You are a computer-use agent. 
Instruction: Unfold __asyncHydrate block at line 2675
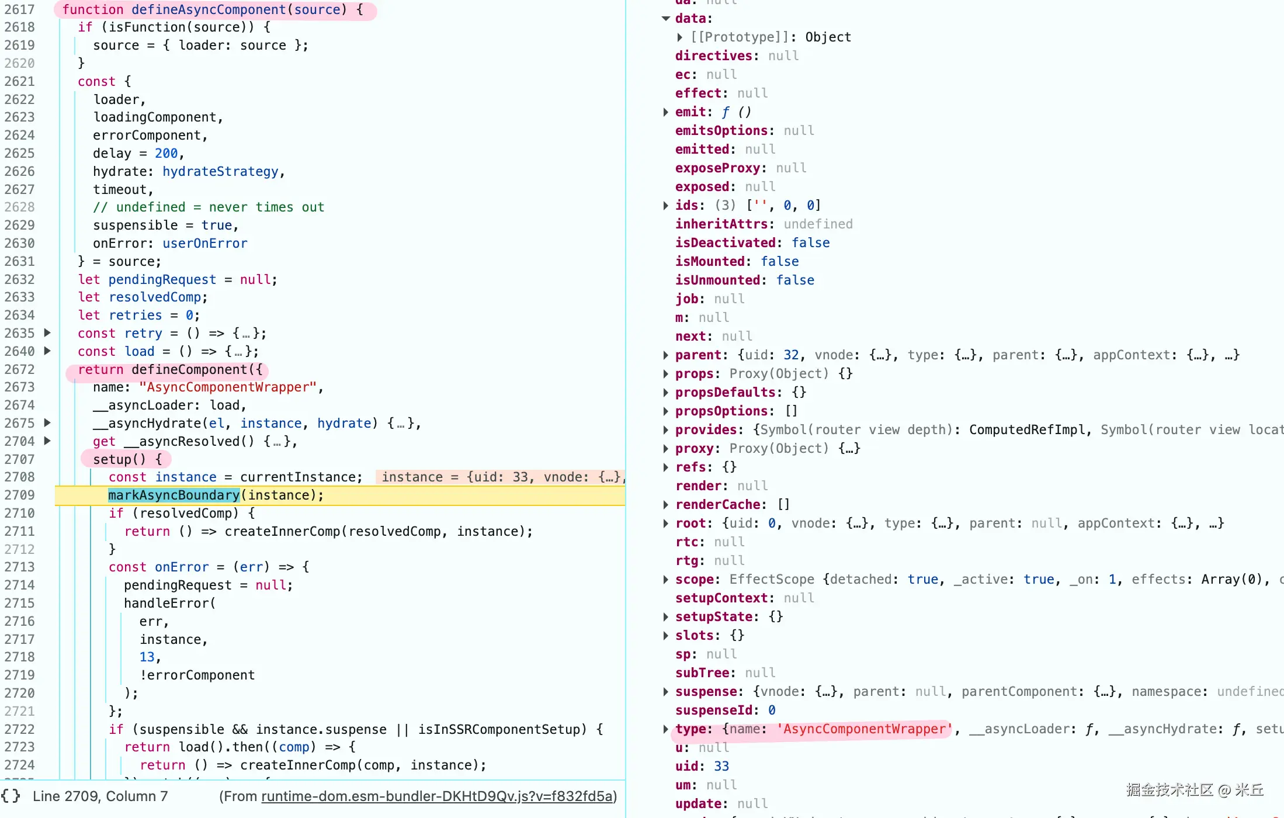[x=47, y=422]
